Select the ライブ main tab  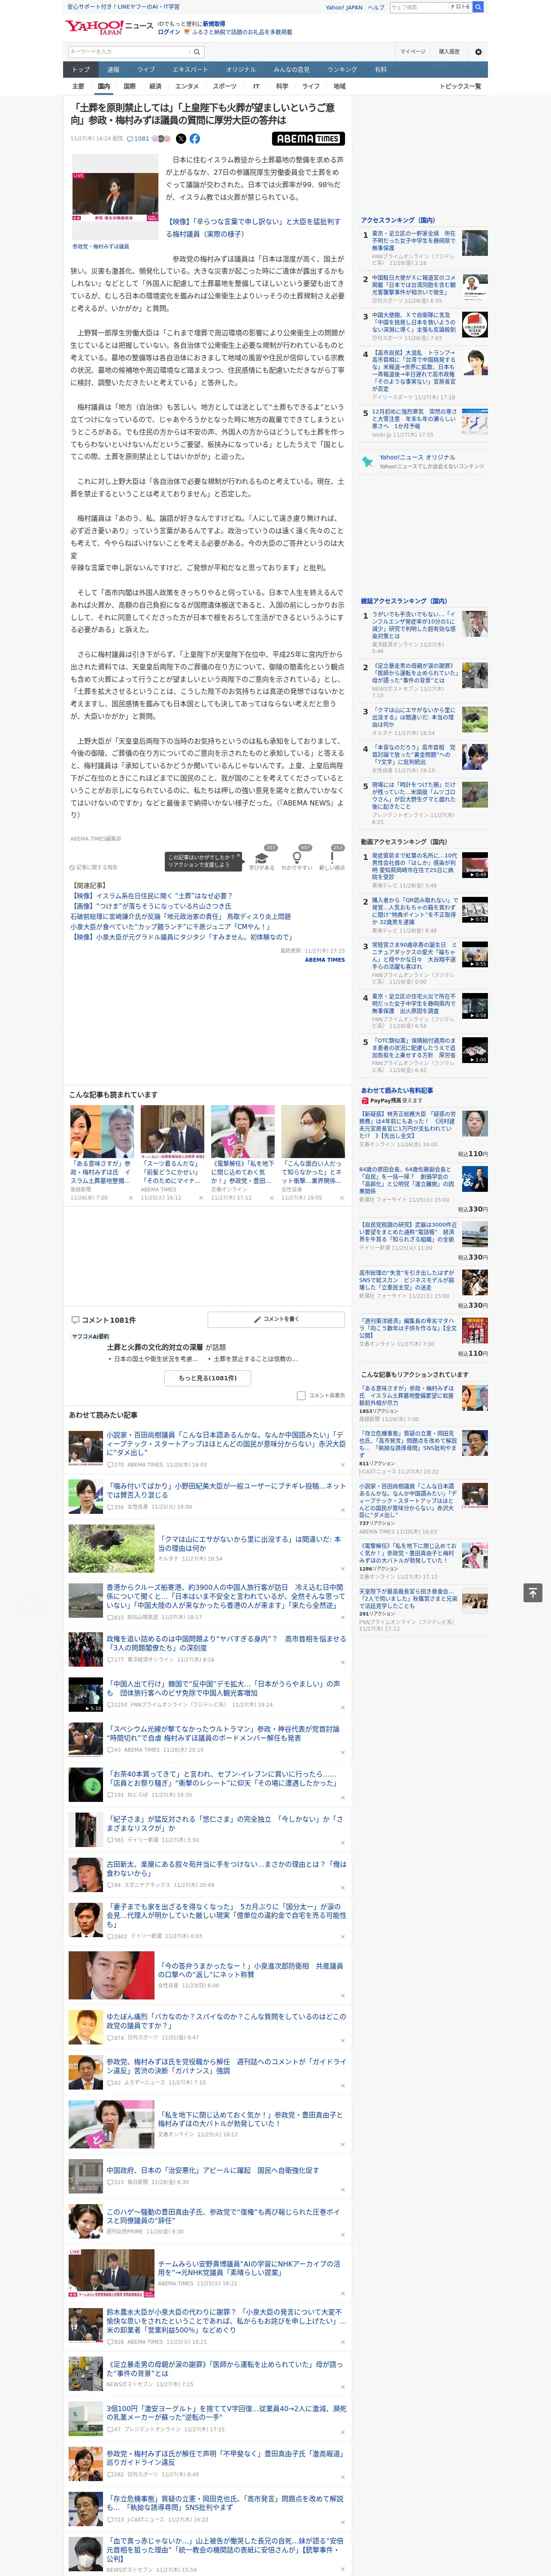[x=146, y=70]
